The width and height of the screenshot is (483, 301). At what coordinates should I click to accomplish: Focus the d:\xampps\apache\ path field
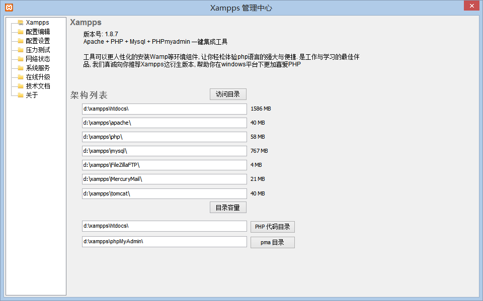[165, 123]
